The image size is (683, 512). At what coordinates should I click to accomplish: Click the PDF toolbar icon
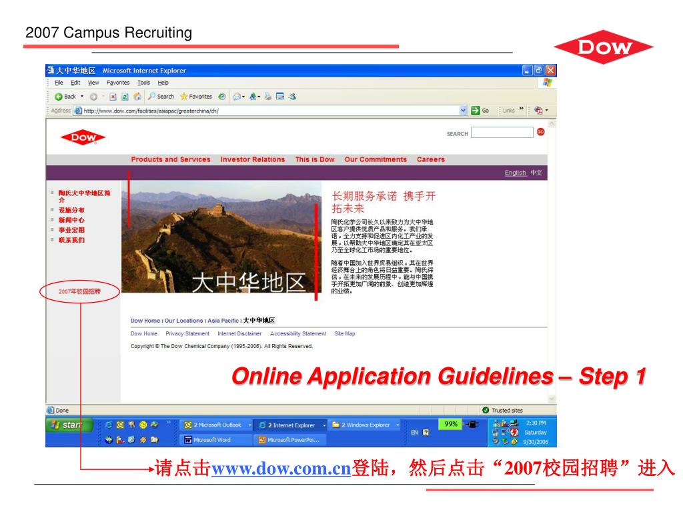[538, 111]
